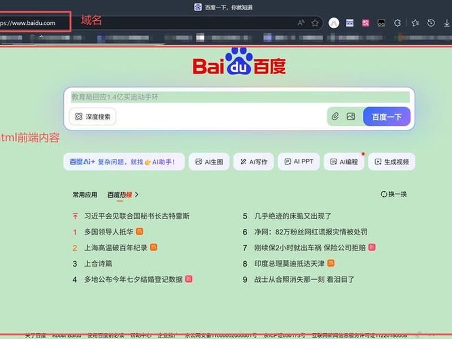Open hot search 上合诗篇
This screenshot has height=339, width=452.
pos(98,263)
